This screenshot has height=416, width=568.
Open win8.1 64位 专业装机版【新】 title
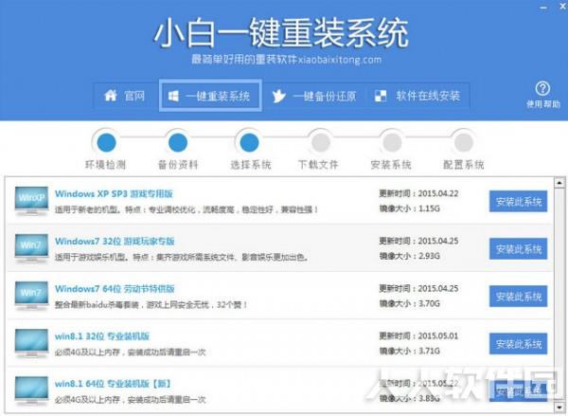[113, 384]
